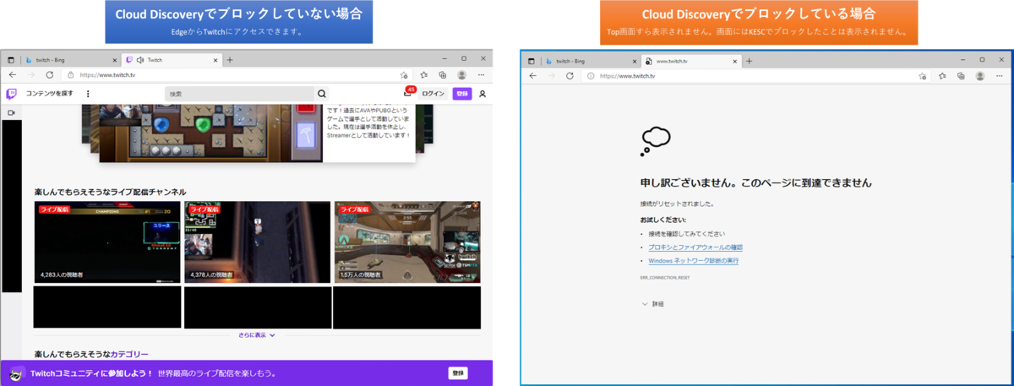The height and width of the screenshot is (386, 1014).
Task: Open Favorites in the right Edge window
Action: (942, 76)
